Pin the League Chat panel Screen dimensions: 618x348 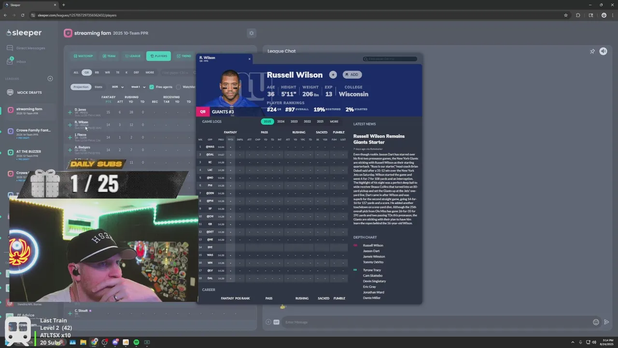[592, 51]
